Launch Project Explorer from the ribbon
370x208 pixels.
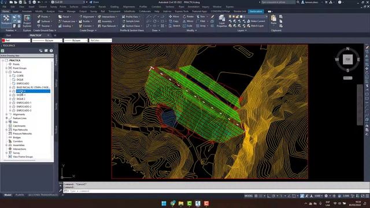click(x=27, y=21)
